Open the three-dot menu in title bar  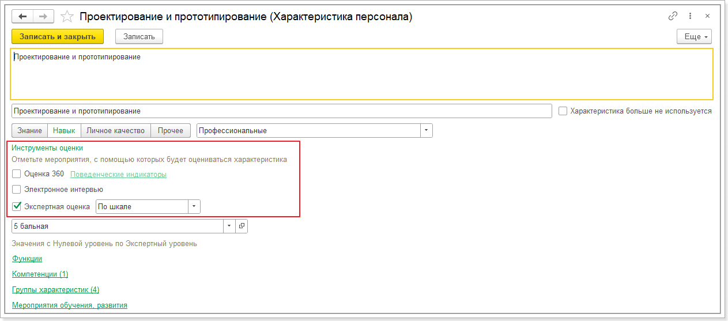pyautogui.click(x=691, y=16)
